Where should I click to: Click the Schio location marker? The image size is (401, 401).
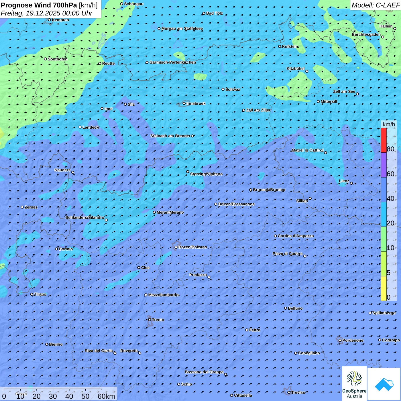[x=179, y=384]
